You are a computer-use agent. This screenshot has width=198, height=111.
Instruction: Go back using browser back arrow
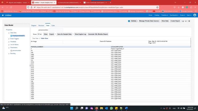[3, 7]
